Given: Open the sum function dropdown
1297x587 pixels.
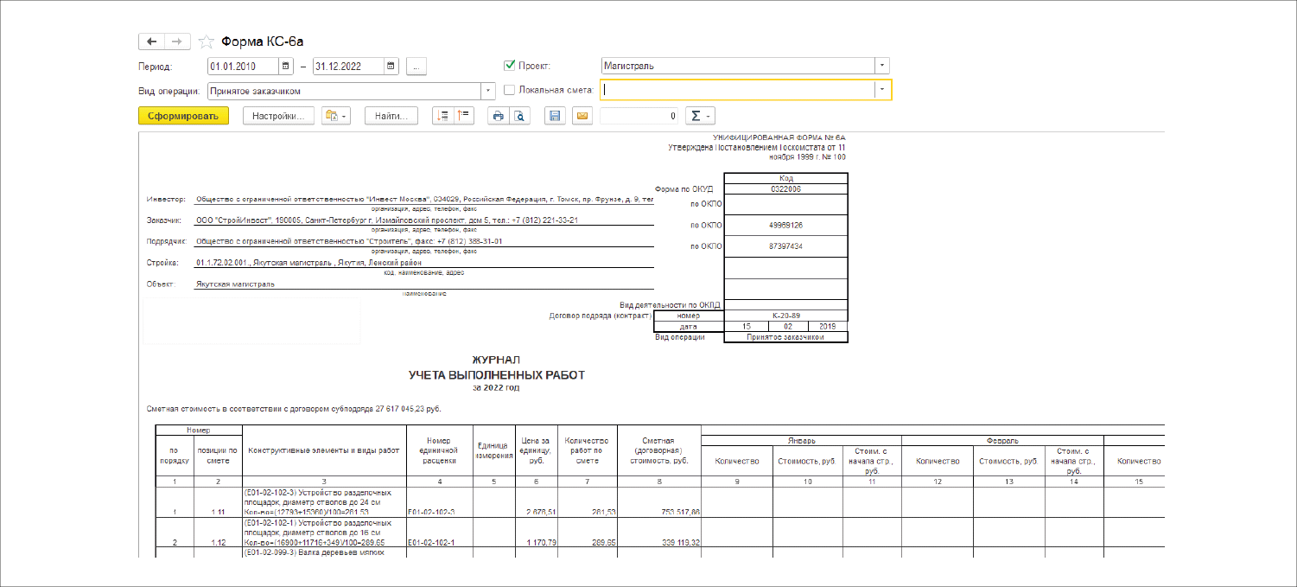Looking at the screenshot, I should [701, 116].
